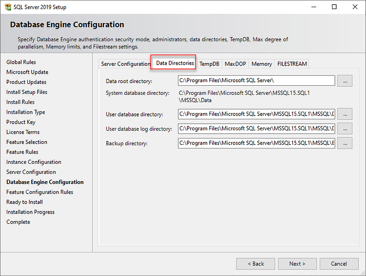Click the System database directory path text
366x276 pixels.
coord(244,97)
